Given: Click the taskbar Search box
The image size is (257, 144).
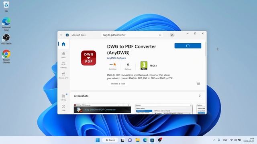Looking at the screenshot, I should tap(110, 140).
